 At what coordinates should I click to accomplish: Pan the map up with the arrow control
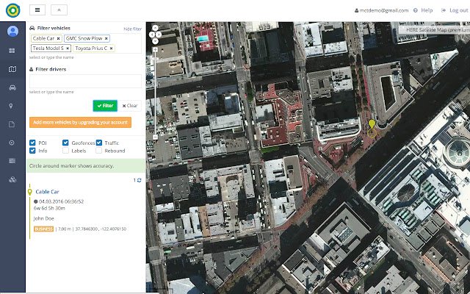click(155, 28)
